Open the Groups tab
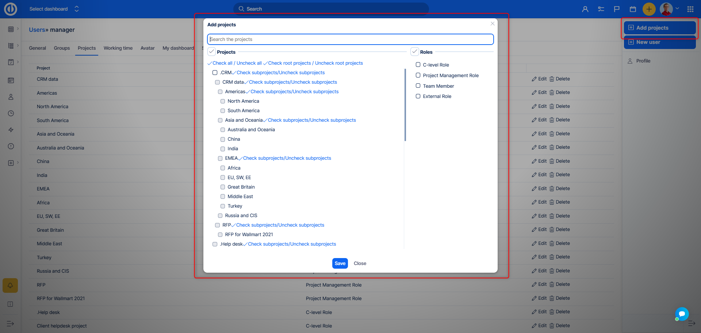The height and width of the screenshot is (333, 701). (x=62, y=48)
